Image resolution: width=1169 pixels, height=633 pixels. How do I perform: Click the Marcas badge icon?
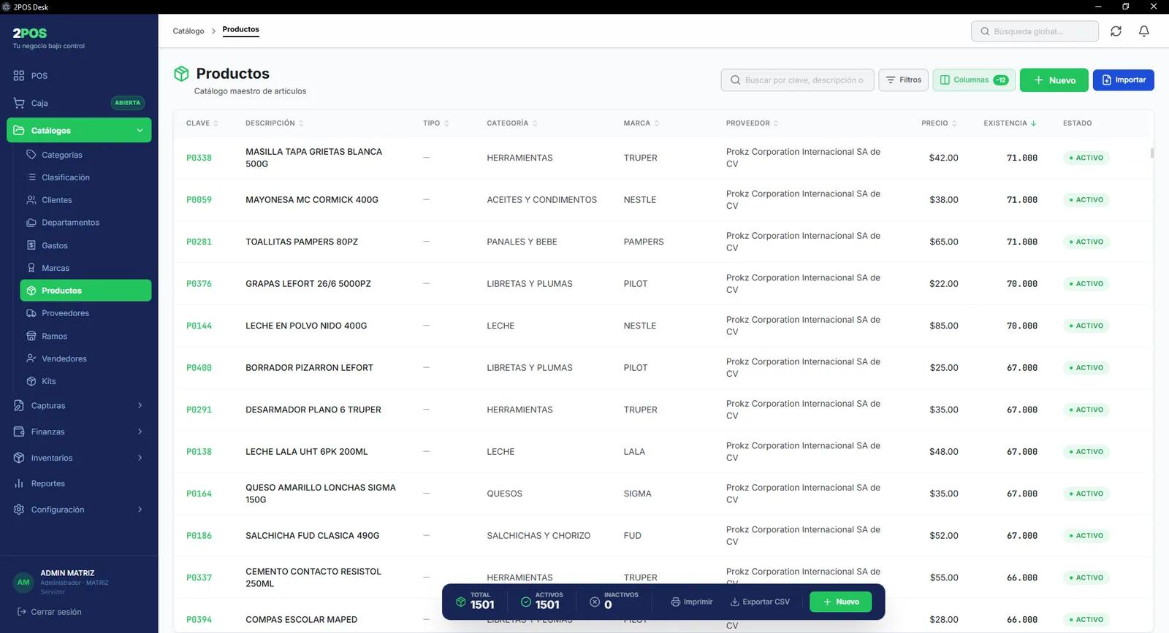pyautogui.click(x=31, y=268)
